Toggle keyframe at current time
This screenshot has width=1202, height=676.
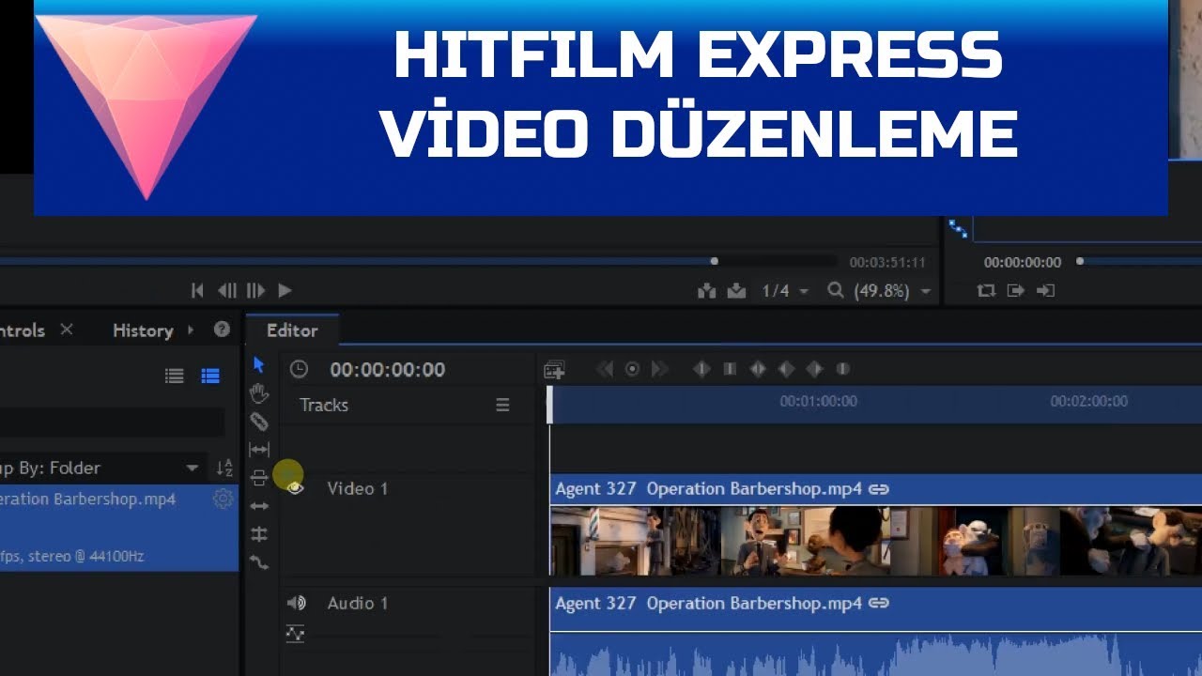pyautogui.click(x=632, y=369)
